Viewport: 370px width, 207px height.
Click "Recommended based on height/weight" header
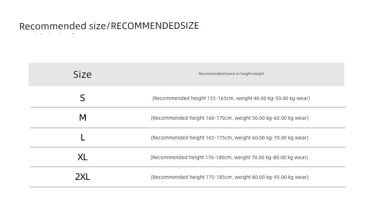(x=231, y=74)
